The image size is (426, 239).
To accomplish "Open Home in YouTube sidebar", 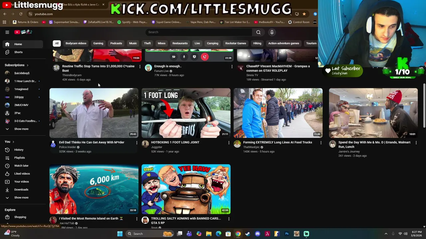I will coord(23,44).
